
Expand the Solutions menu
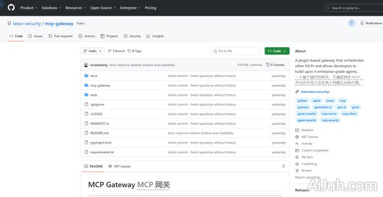51,8
